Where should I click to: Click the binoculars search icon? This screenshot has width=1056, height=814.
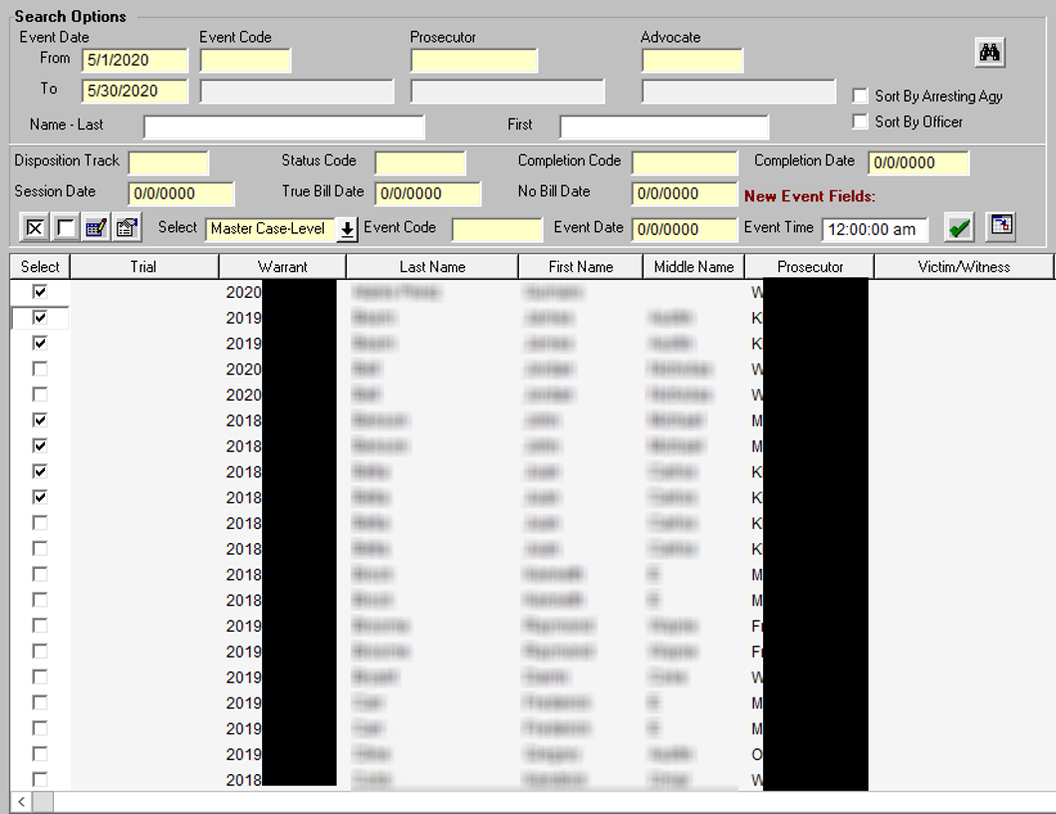(x=990, y=53)
